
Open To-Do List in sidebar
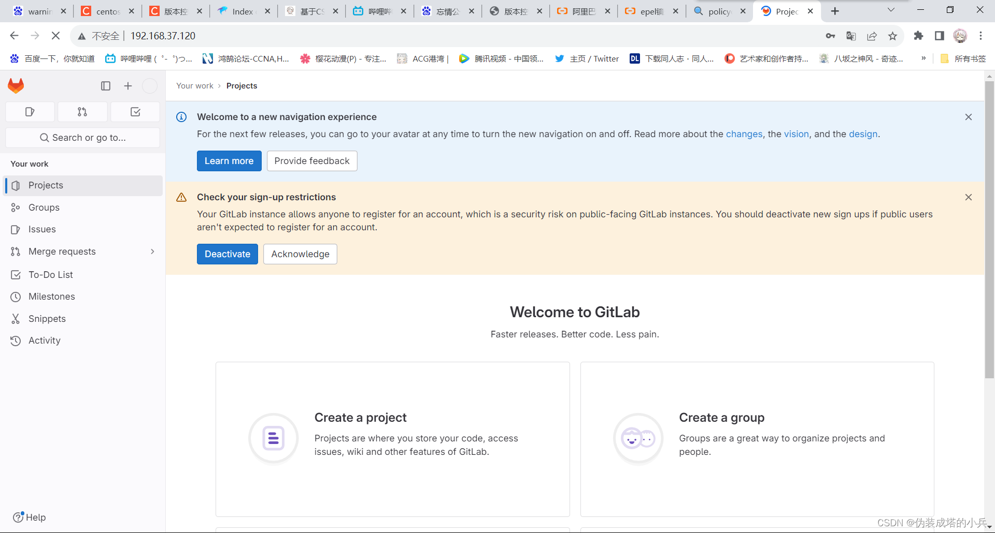[83, 275]
